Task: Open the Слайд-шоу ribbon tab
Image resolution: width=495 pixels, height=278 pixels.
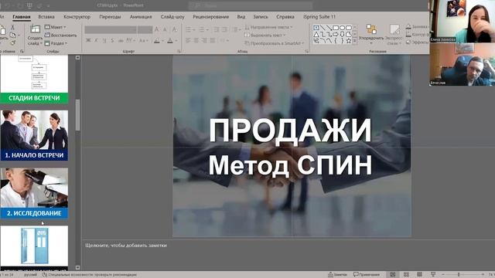Action: click(172, 17)
